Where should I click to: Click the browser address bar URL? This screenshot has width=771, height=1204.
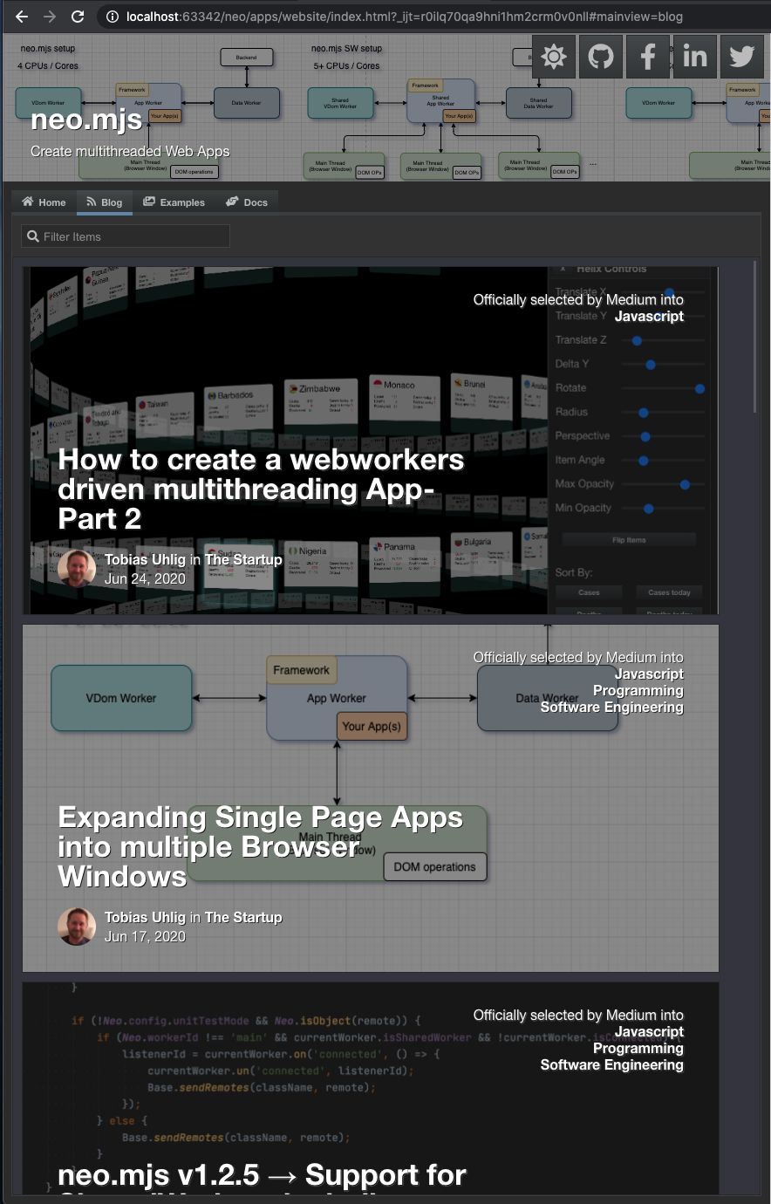[405, 17]
